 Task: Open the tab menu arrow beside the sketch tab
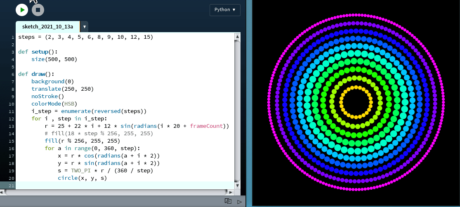(85, 27)
